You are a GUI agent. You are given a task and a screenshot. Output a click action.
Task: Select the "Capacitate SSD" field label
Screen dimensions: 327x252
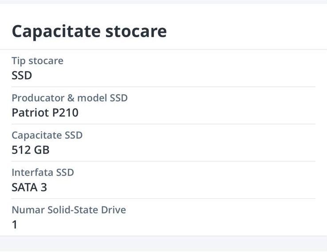[47, 135]
